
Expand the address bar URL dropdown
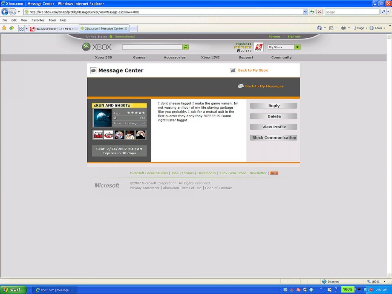(305, 12)
